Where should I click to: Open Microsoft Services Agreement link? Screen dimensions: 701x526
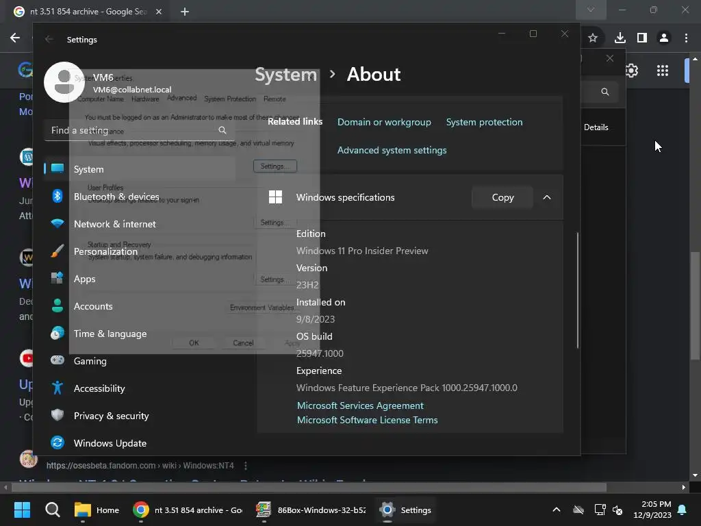[360, 405]
